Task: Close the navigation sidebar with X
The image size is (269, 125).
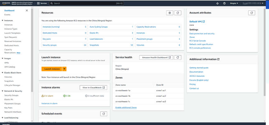Action: click(27, 11)
